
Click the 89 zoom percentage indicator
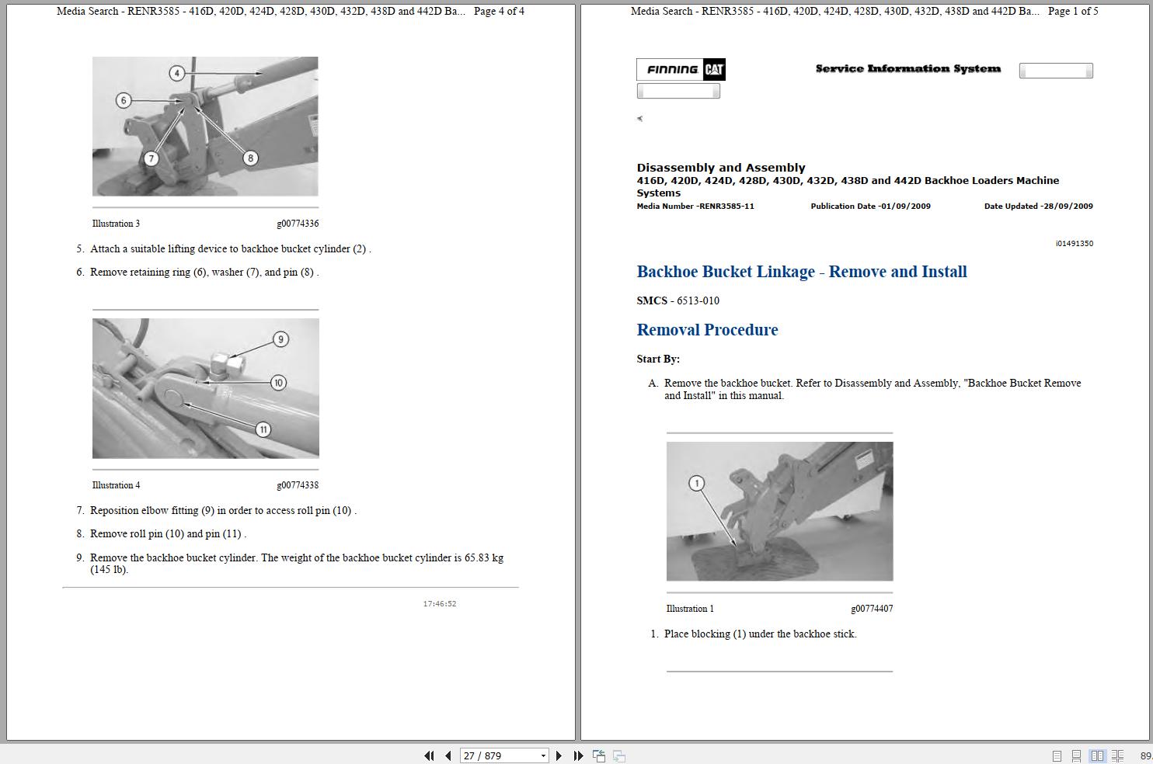pos(1146,754)
